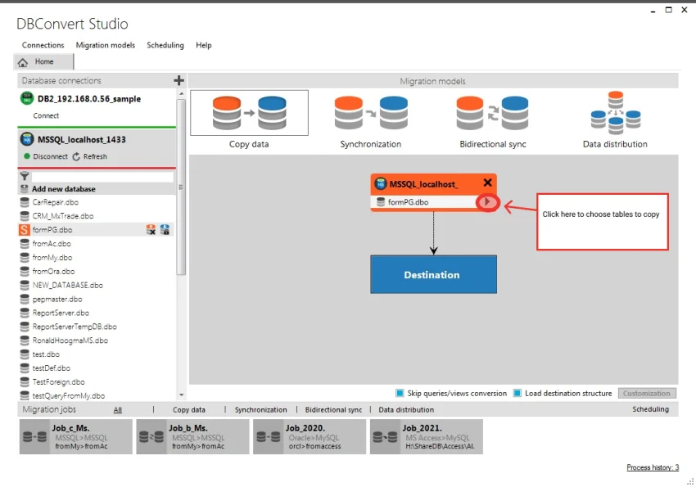Image resolution: width=696 pixels, height=487 pixels.
Task: Click the database filter input field
Action: [x=102, y=177]
